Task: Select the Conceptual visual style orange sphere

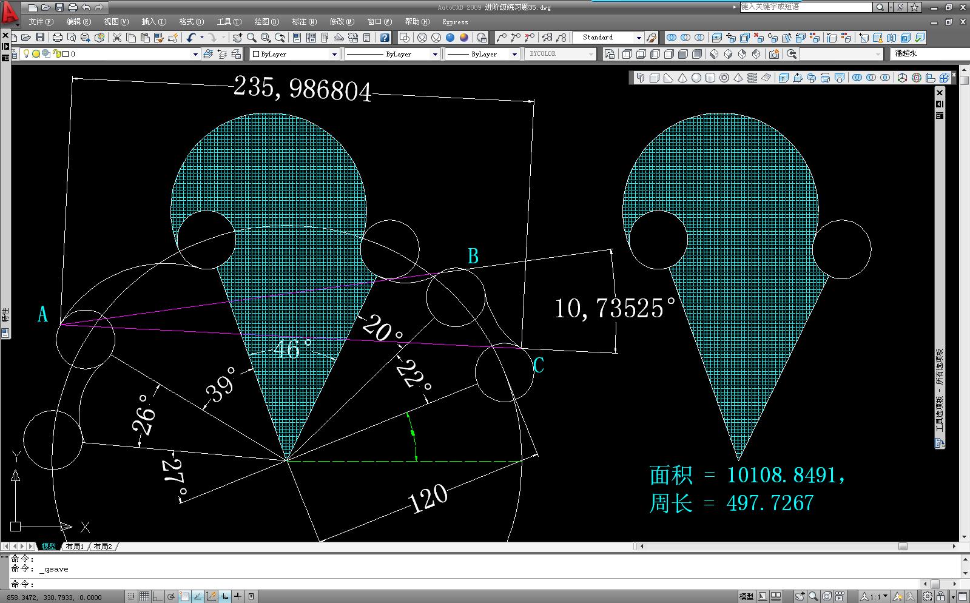Action: [x=464, y=38]
